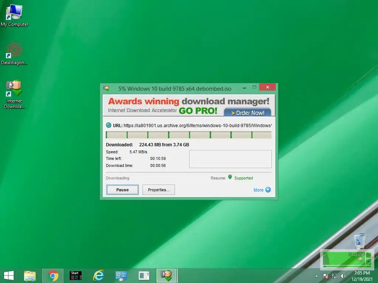378x283 pixels.
Task: Click the GO PRO! advertisement text
Action: [198, 111]
